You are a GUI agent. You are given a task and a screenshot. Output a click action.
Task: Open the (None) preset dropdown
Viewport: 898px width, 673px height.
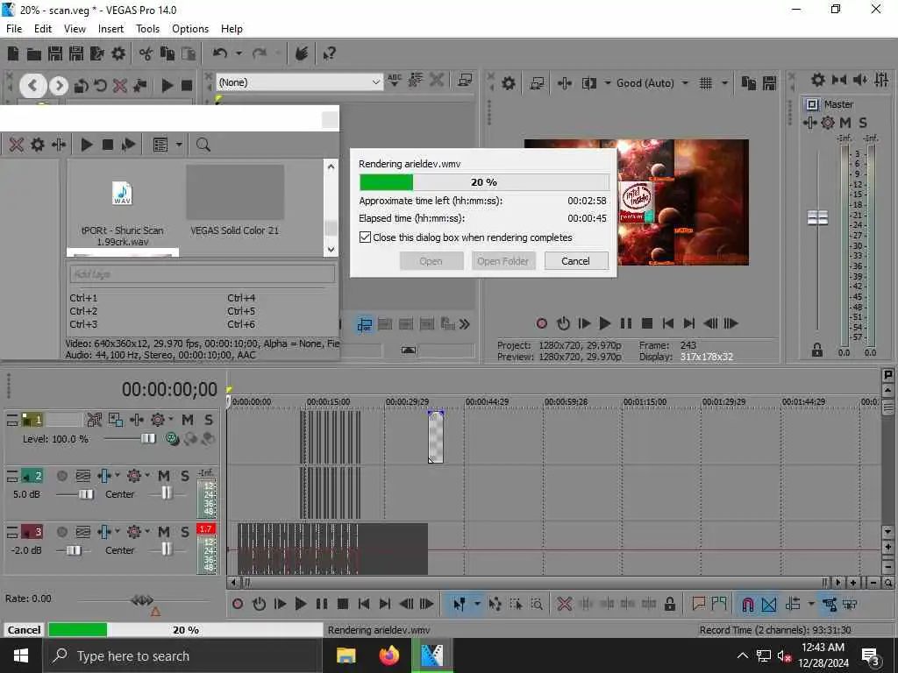point(298,82)
